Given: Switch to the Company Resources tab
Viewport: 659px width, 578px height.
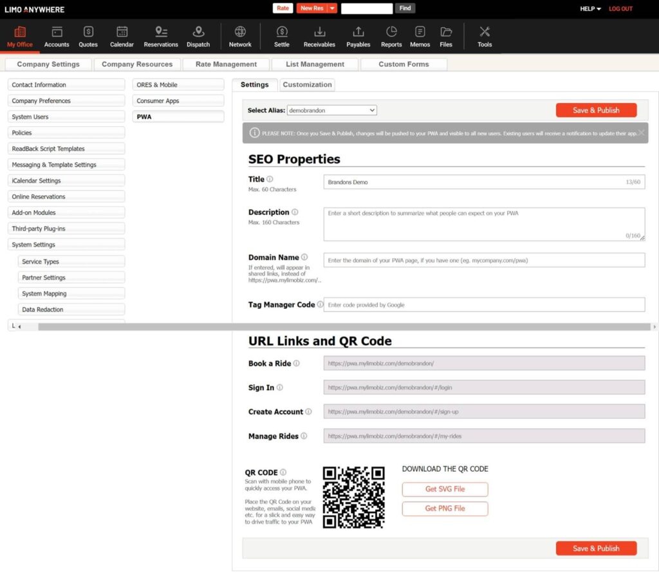Looking at the screenshot, I should coord(137,64).
